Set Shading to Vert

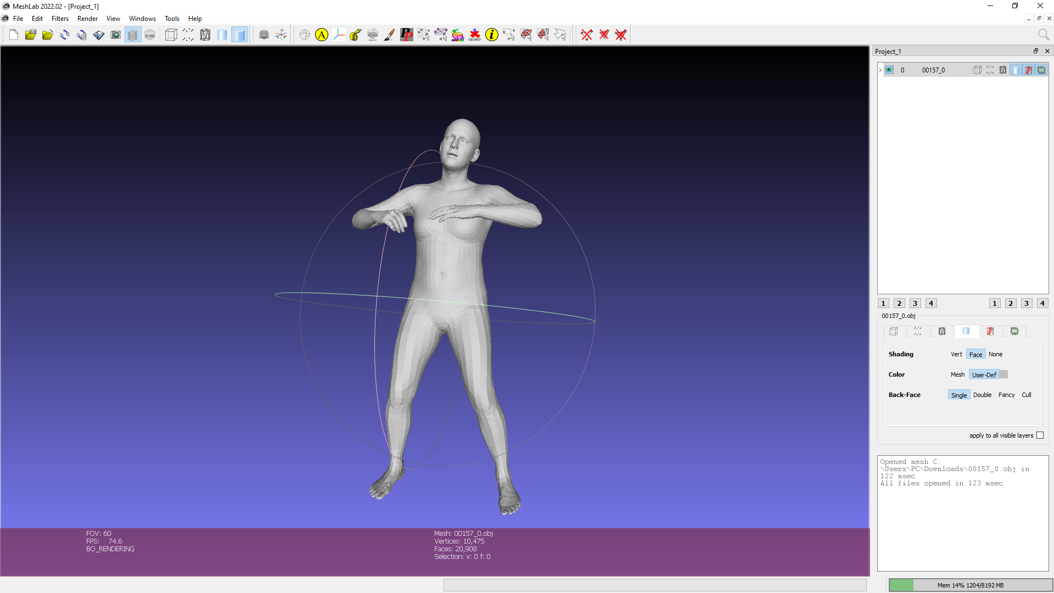(x=956, y=354)
